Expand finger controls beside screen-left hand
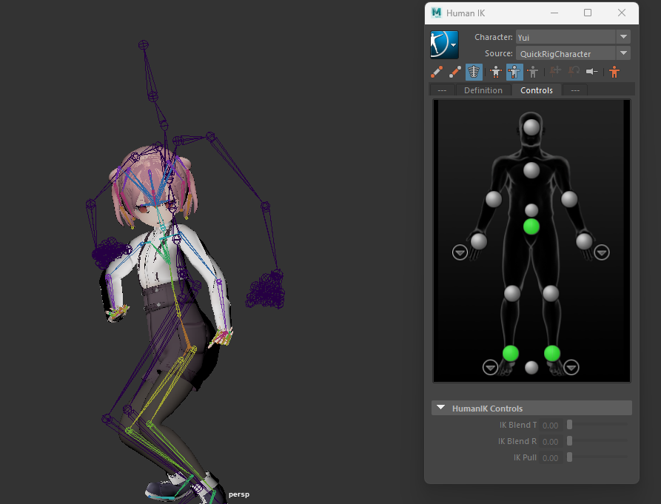 point(460,252)
